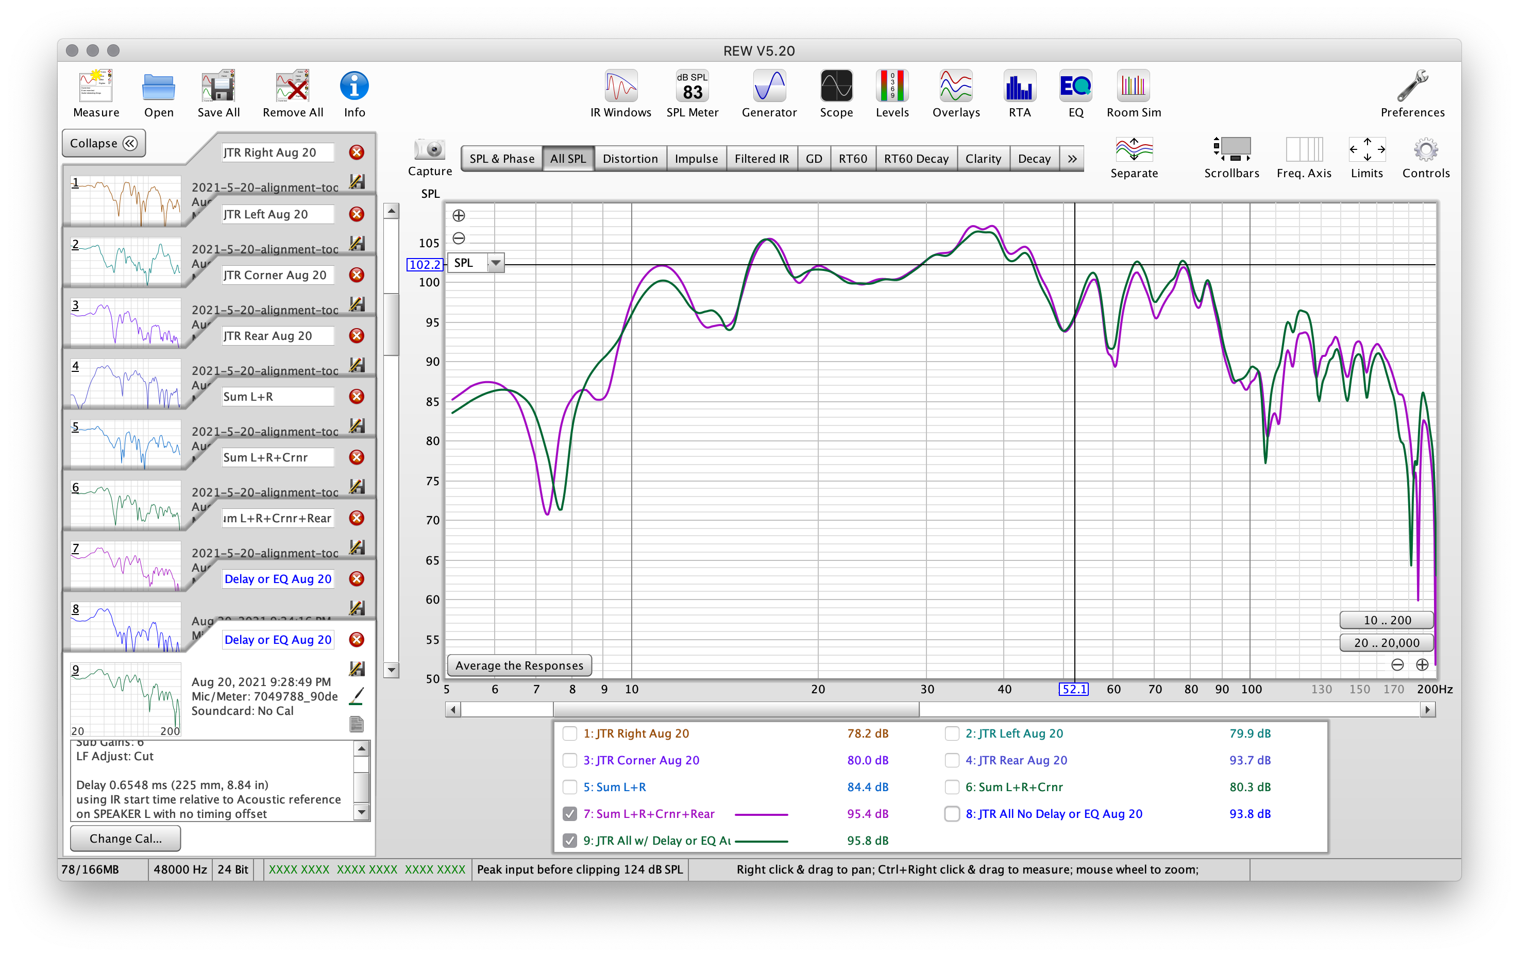Show more graph tabs with the chevron
1519x957 pixels.
1072,158
